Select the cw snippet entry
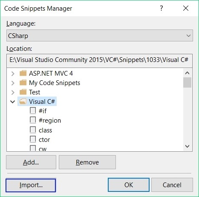 (x=43, y=149)
